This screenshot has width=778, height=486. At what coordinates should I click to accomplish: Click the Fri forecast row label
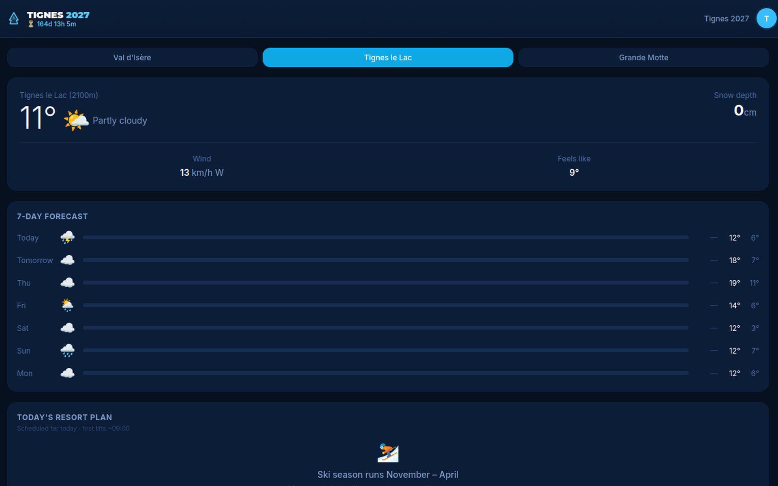(21, 305)
